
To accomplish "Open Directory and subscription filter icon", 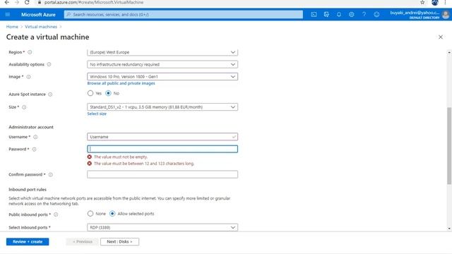I will pyautogui.click(x=326, y=14).
